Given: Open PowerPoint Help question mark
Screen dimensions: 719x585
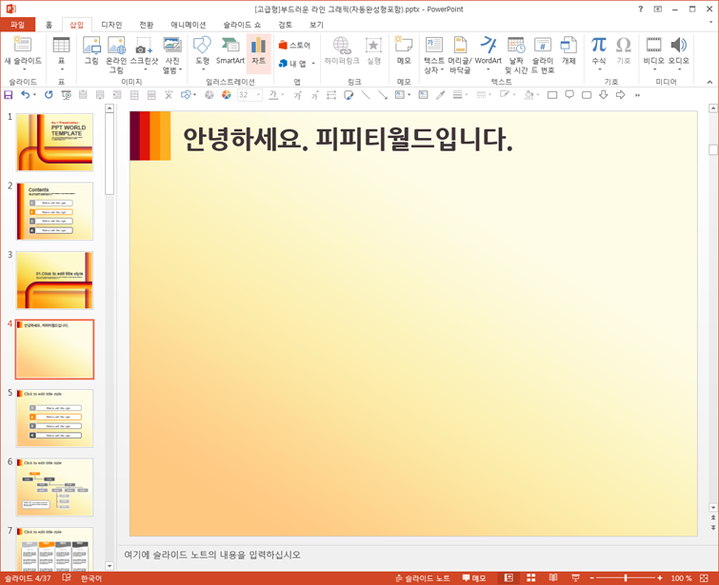Looking at the screenshot, I should coord(641,10).
